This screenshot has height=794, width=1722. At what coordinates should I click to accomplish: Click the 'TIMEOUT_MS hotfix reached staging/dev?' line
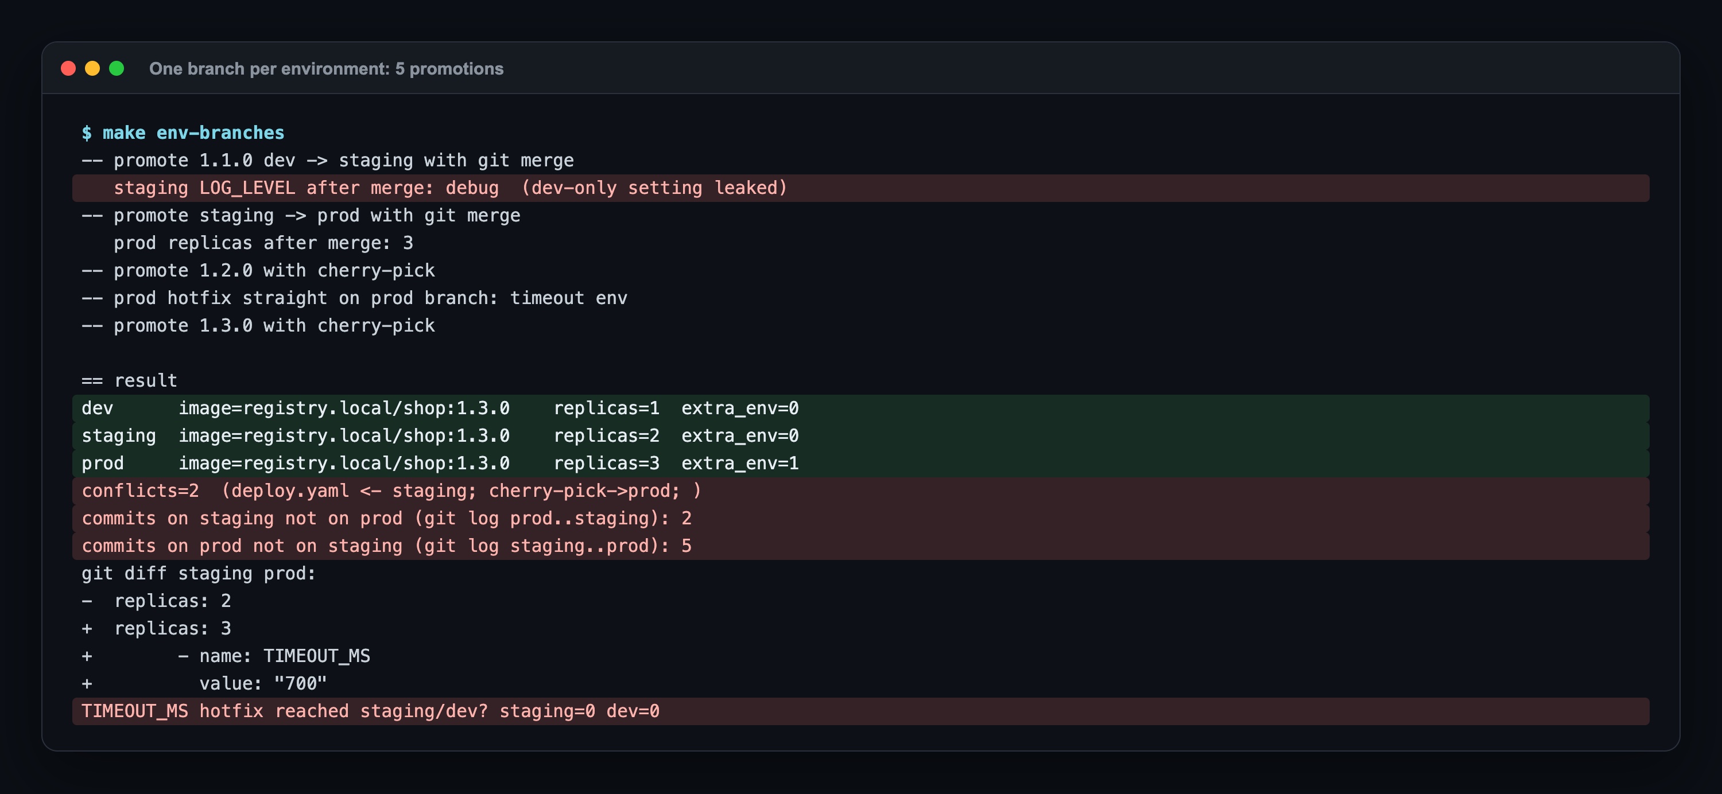click(x=860, y=711)
